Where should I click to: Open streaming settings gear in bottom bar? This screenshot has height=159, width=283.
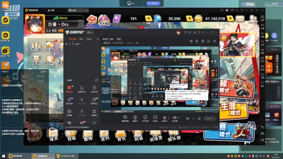pos(199,118)
